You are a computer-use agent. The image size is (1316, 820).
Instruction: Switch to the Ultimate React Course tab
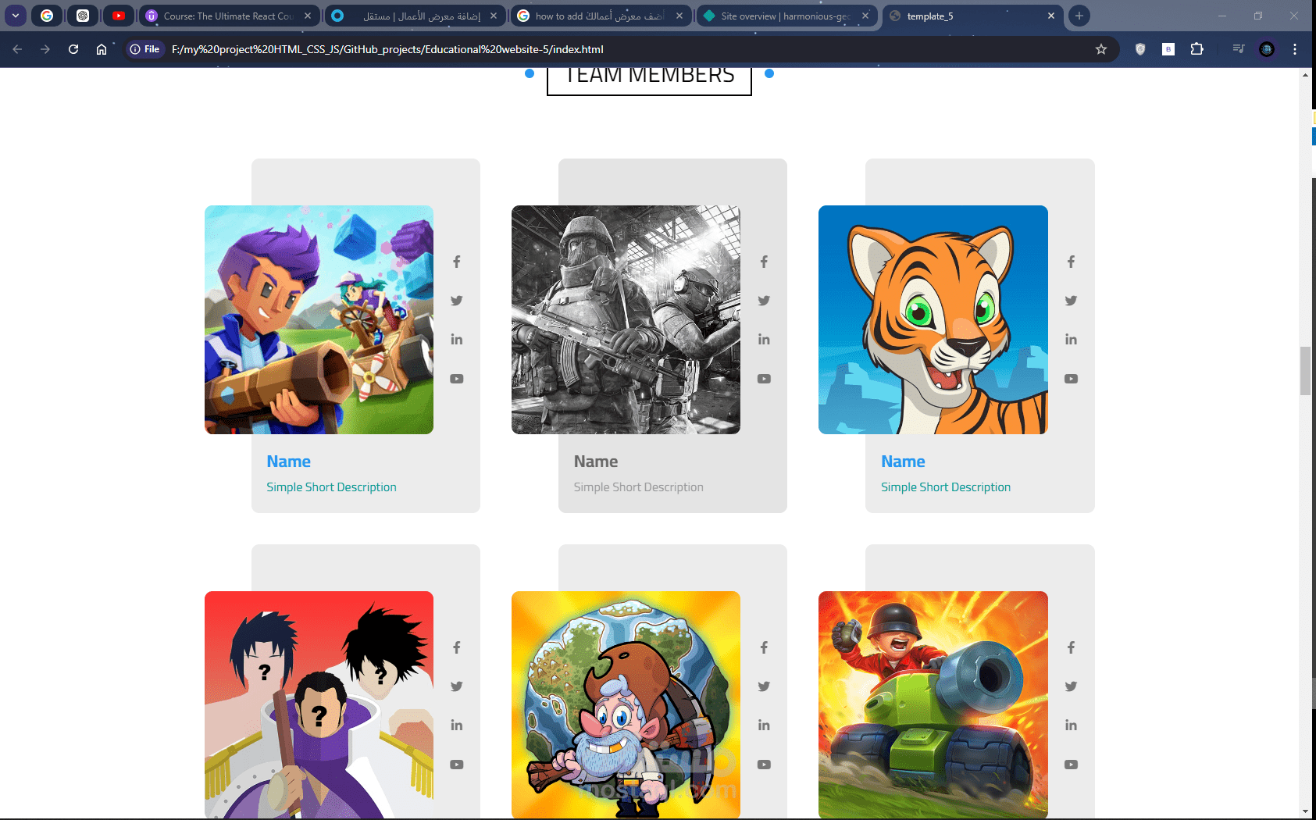(229, 16)
